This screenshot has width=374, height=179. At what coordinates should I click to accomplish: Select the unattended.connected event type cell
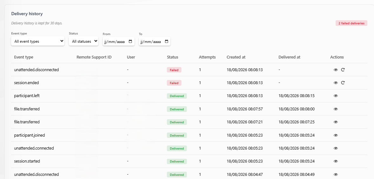(x=34, y=148)
